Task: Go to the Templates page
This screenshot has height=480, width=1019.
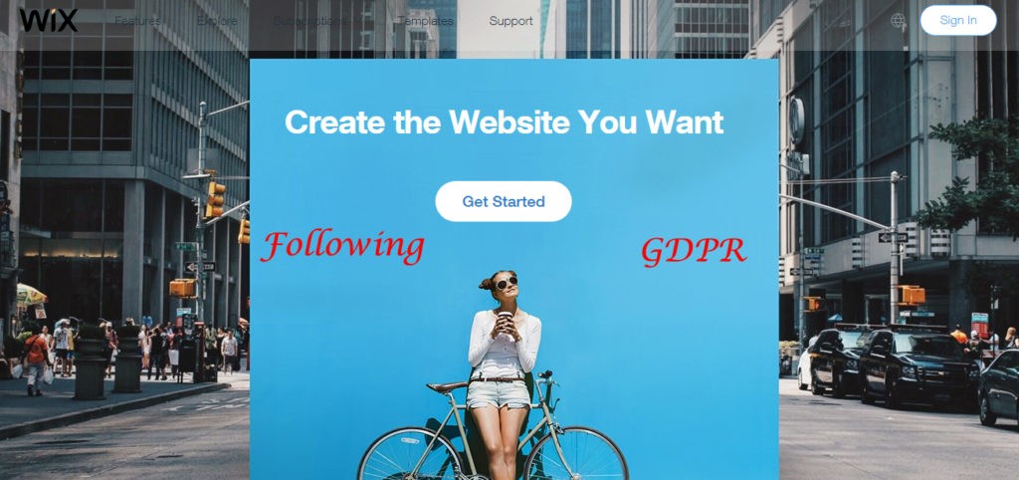Action: pos(426,21)
